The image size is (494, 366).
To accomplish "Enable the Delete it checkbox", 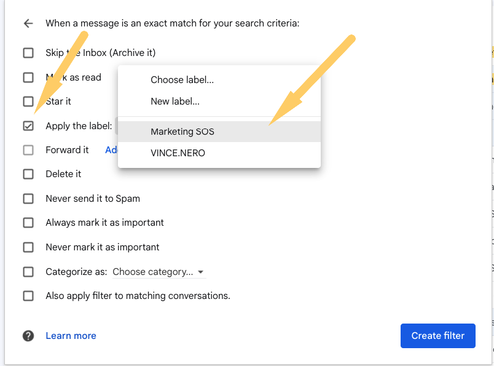I will tap(28, 174).
